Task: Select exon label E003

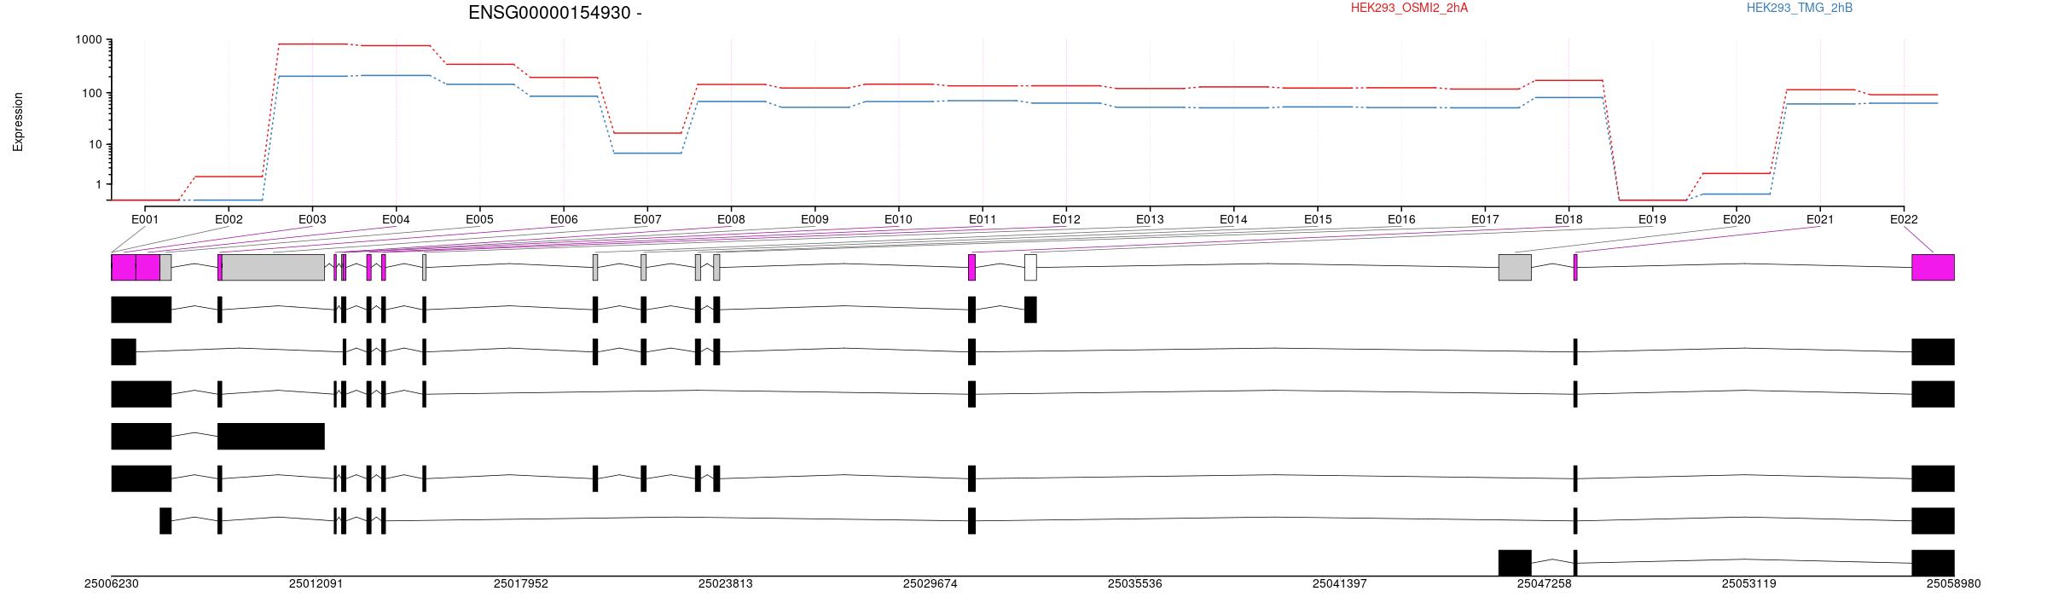Action: 312,219
